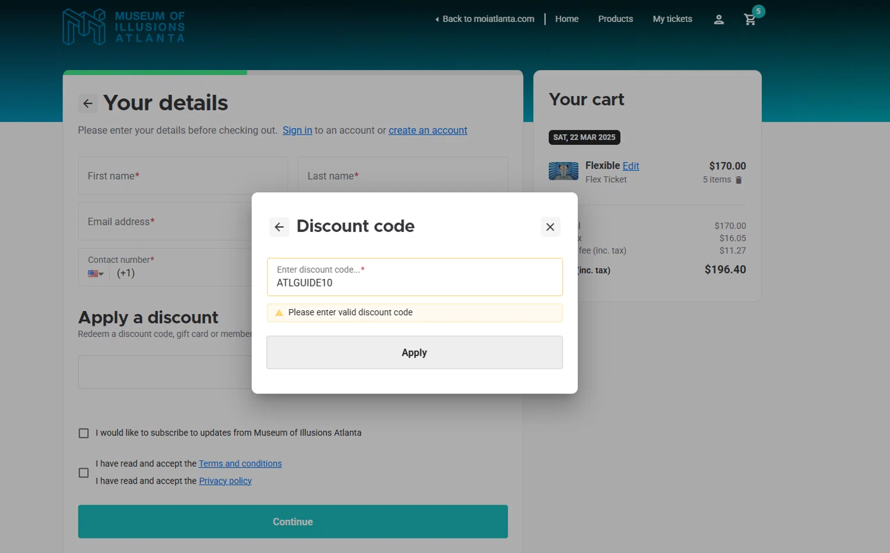Open the Terms and conditions link
890x553 pixels.
(x=240, y=464)
